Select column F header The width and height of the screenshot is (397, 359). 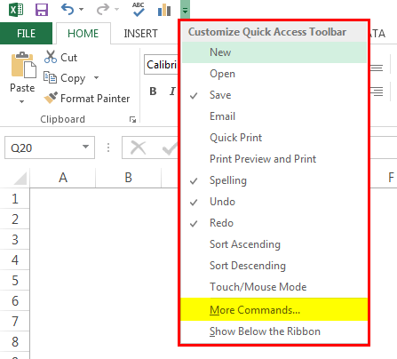(x=391, y=178)
